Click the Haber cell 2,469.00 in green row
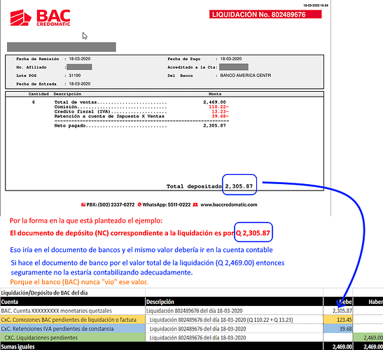The height and width of the screenshot is (350, 383). pyautogui.click(x=368, y=338)
